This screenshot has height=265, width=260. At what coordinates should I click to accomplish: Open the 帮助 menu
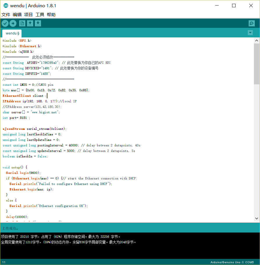click(51, 15)
